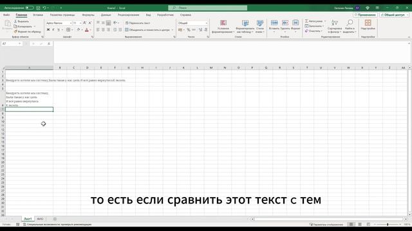
Task: Switch to the Вставка ribbon tab
Action: coord(38,15)
